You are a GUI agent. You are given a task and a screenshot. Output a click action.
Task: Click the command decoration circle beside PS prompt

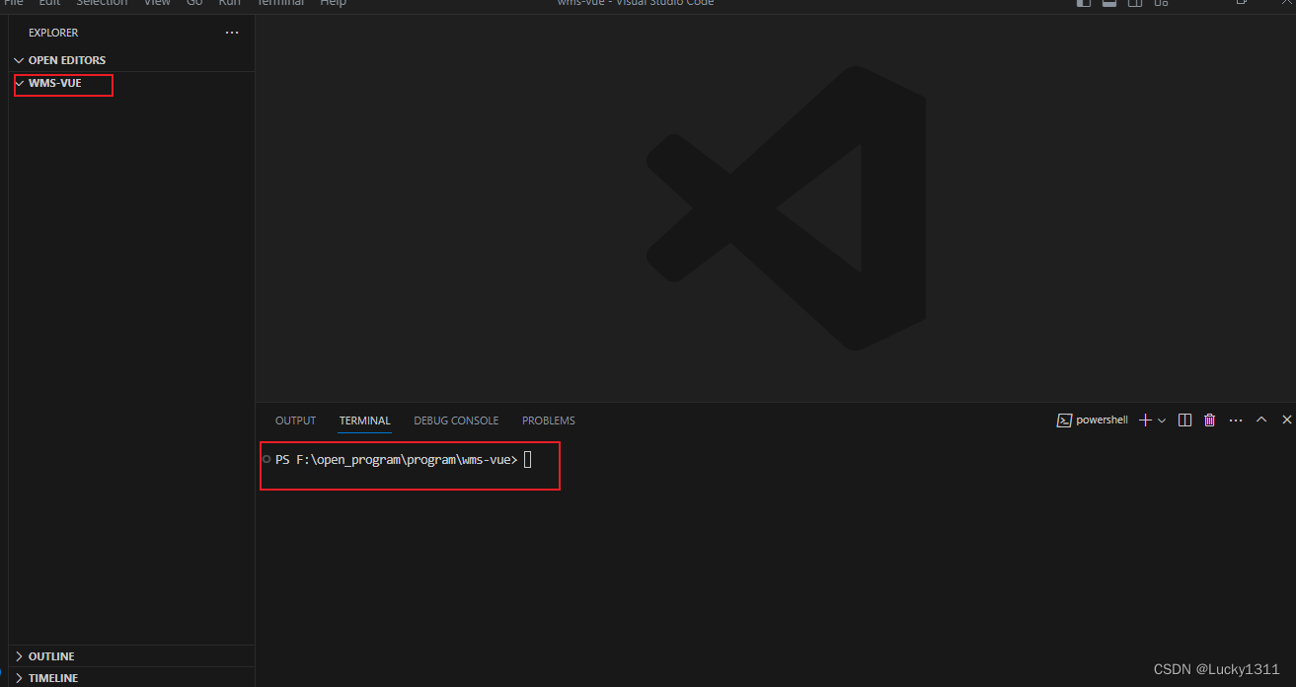(267, 459)
